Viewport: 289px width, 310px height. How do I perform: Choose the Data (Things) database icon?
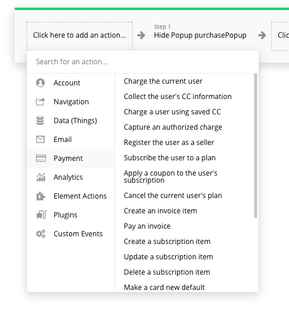point(40,121)
